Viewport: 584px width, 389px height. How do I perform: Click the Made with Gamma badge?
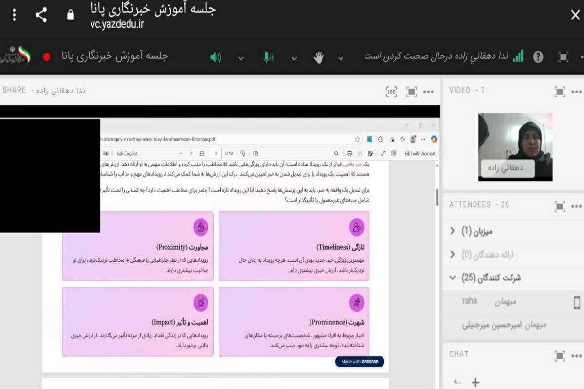[x=360, y=362]
